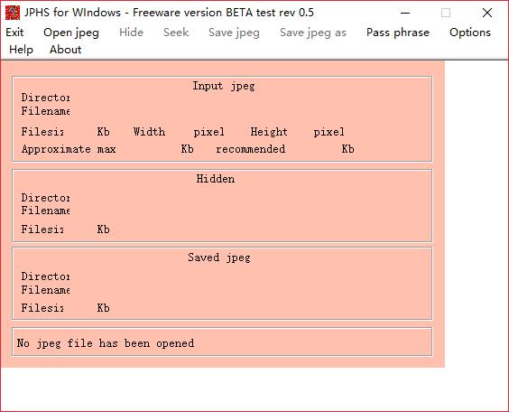Image resolution: width=509 pixels, height=412 pixels.
Task: Show the About dialog
Action: pos(65,50)
